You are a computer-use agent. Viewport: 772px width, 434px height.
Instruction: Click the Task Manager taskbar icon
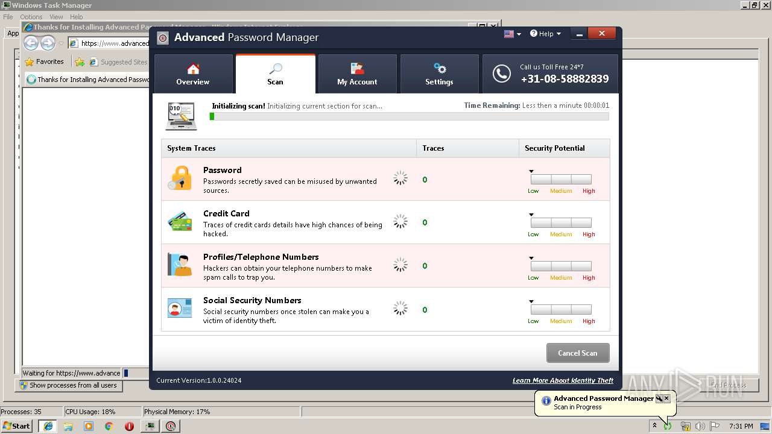click(x=150, y=426)
